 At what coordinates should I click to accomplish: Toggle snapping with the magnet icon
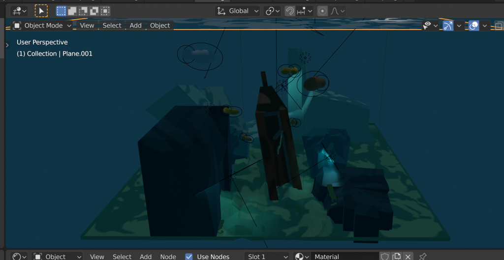[289, 11]
